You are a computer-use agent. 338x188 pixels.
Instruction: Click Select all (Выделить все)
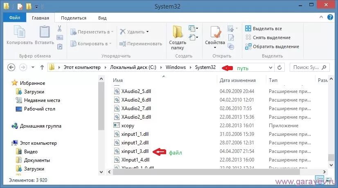pos(264,29)
